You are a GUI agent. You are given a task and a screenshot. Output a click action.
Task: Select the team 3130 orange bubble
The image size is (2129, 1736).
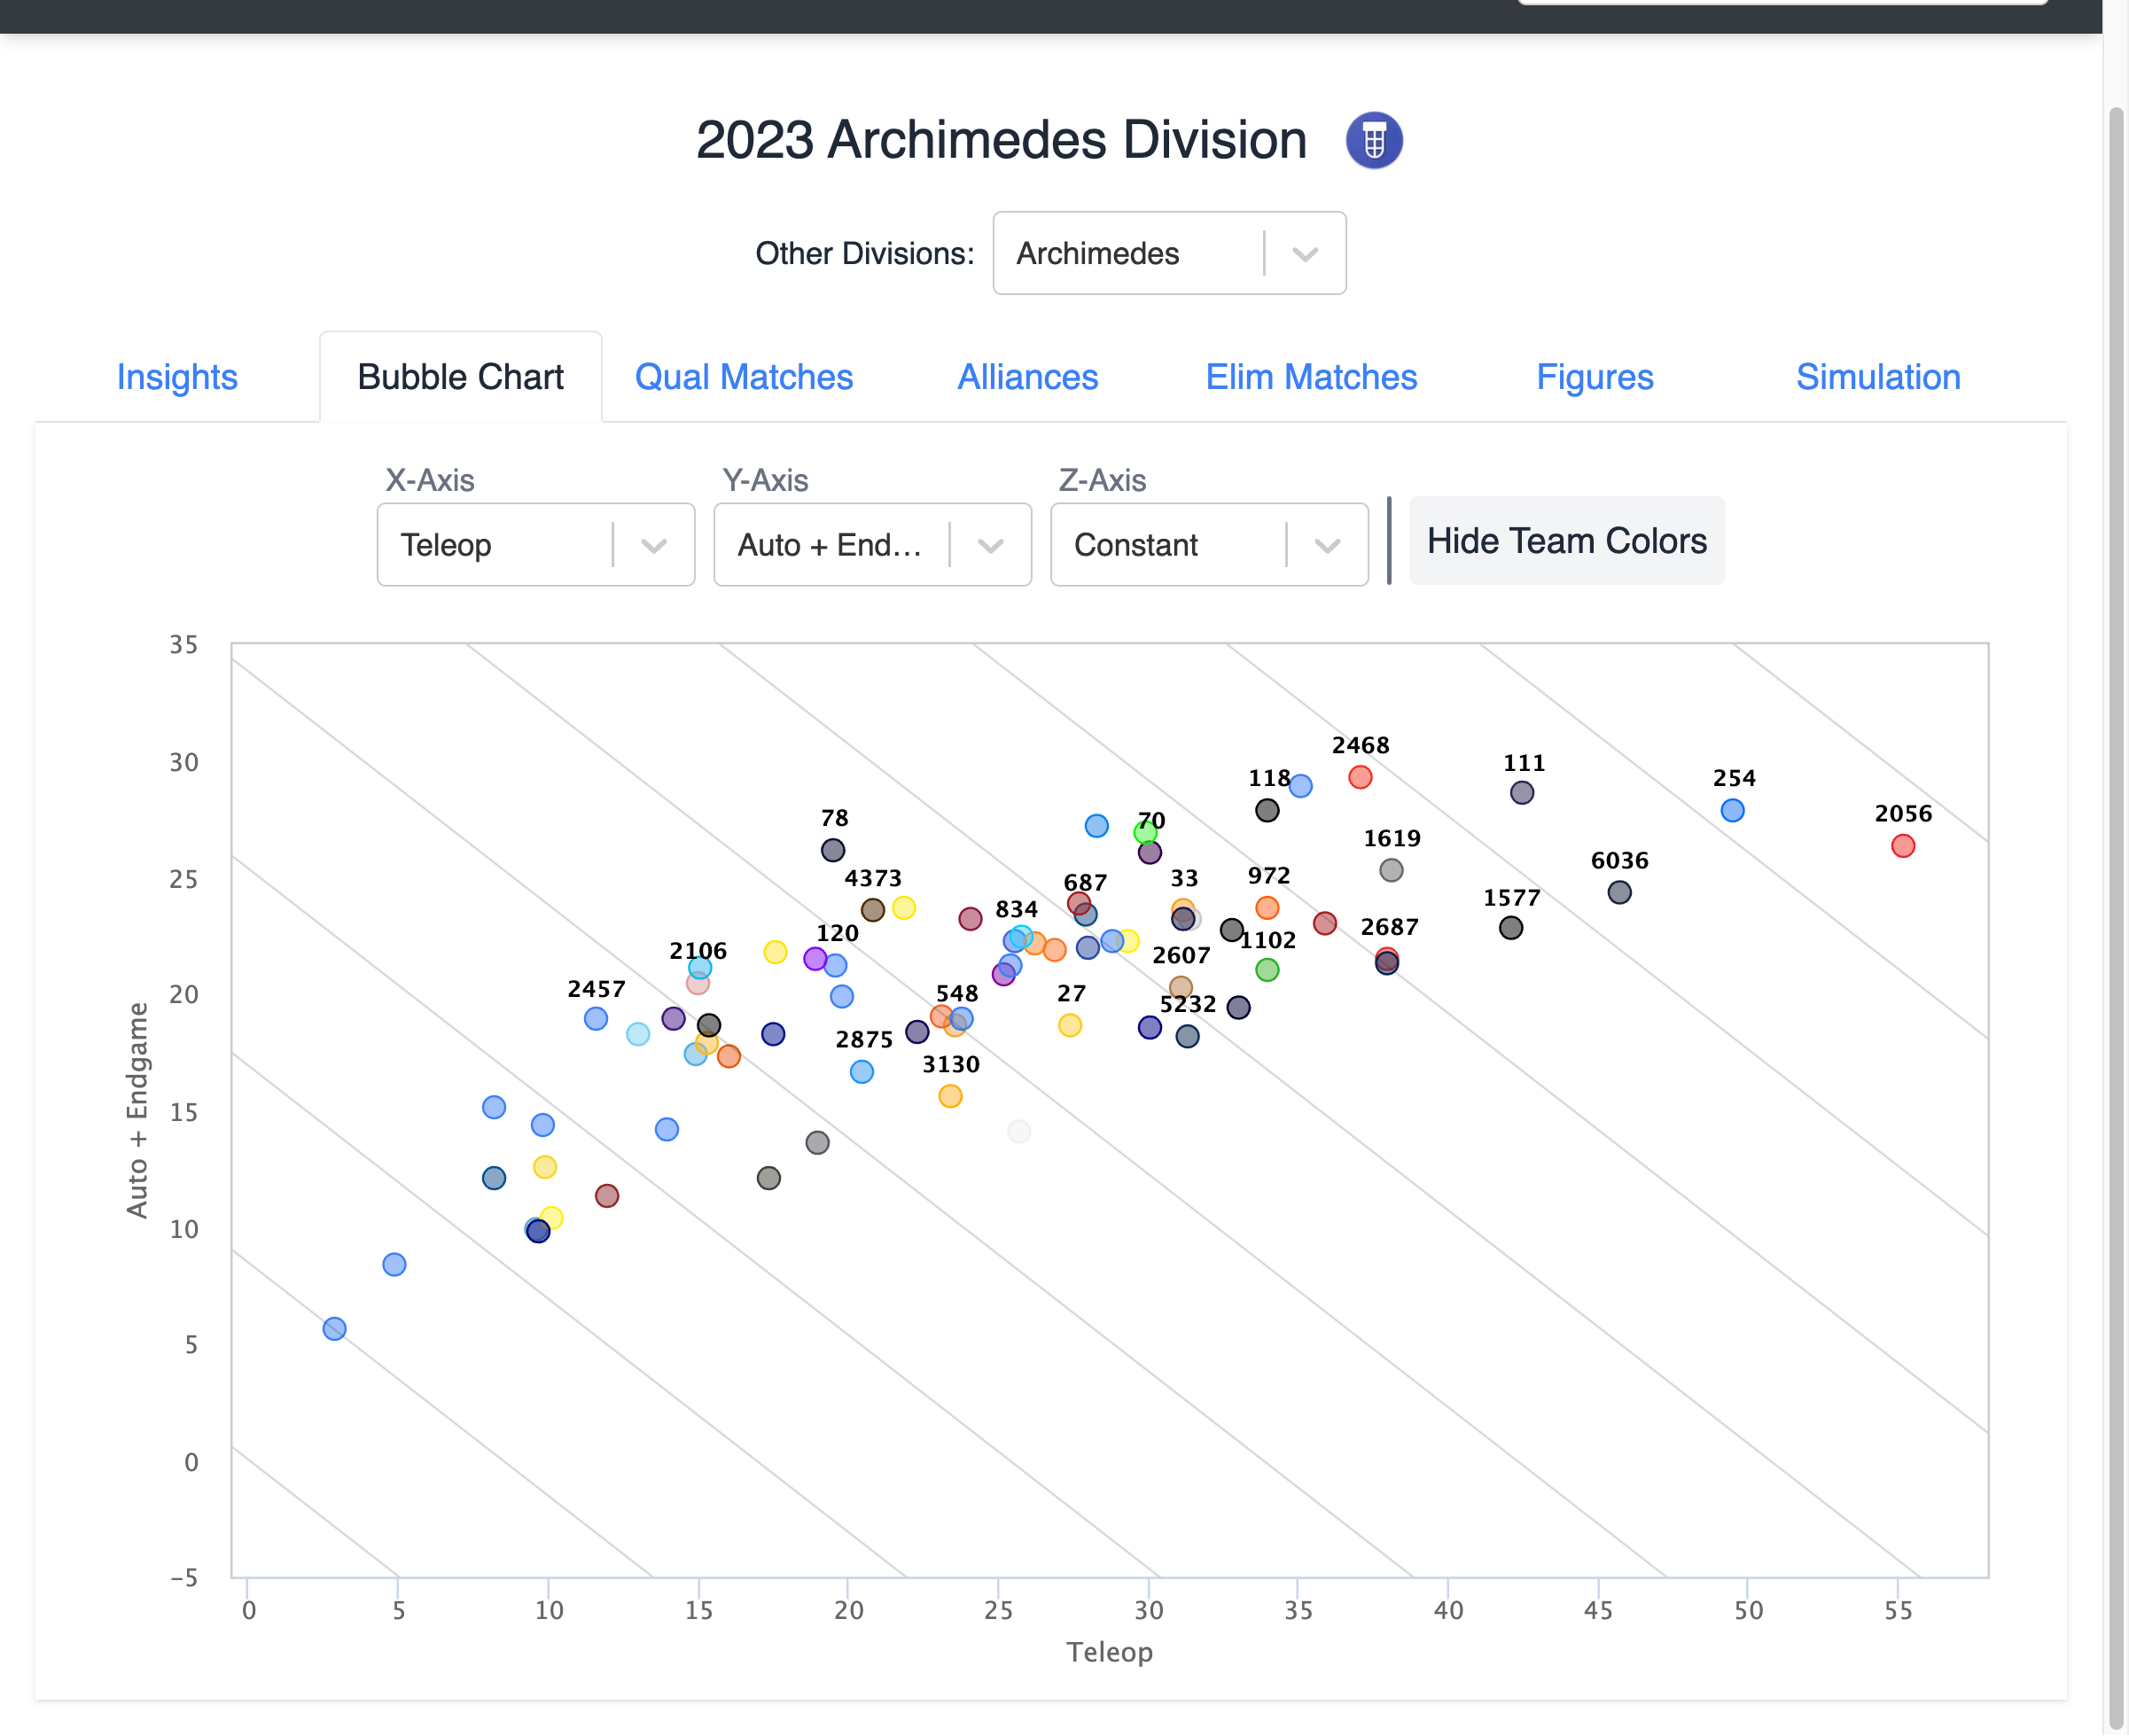click(x=950, y=1096)
